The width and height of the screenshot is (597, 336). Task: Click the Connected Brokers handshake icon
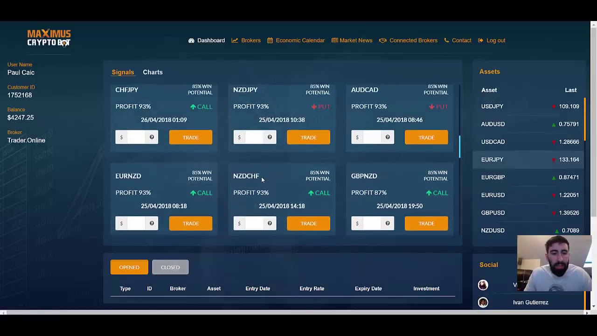pos(383,41)
